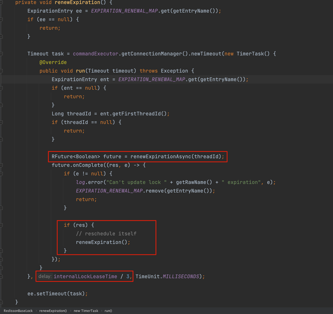
Task: Click 'ExpirationEntry ent' variable declaration
Action: tap(80, 79)
